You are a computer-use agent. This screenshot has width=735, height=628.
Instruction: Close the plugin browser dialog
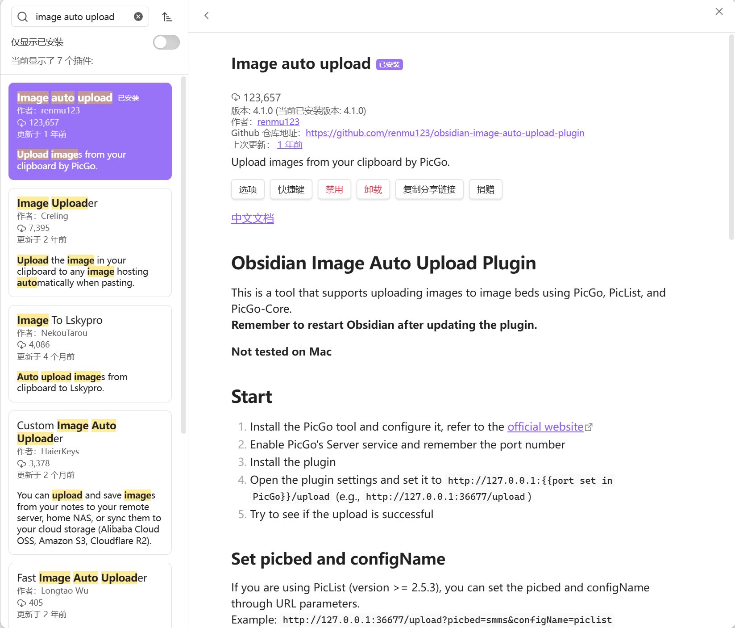point(719,12)
